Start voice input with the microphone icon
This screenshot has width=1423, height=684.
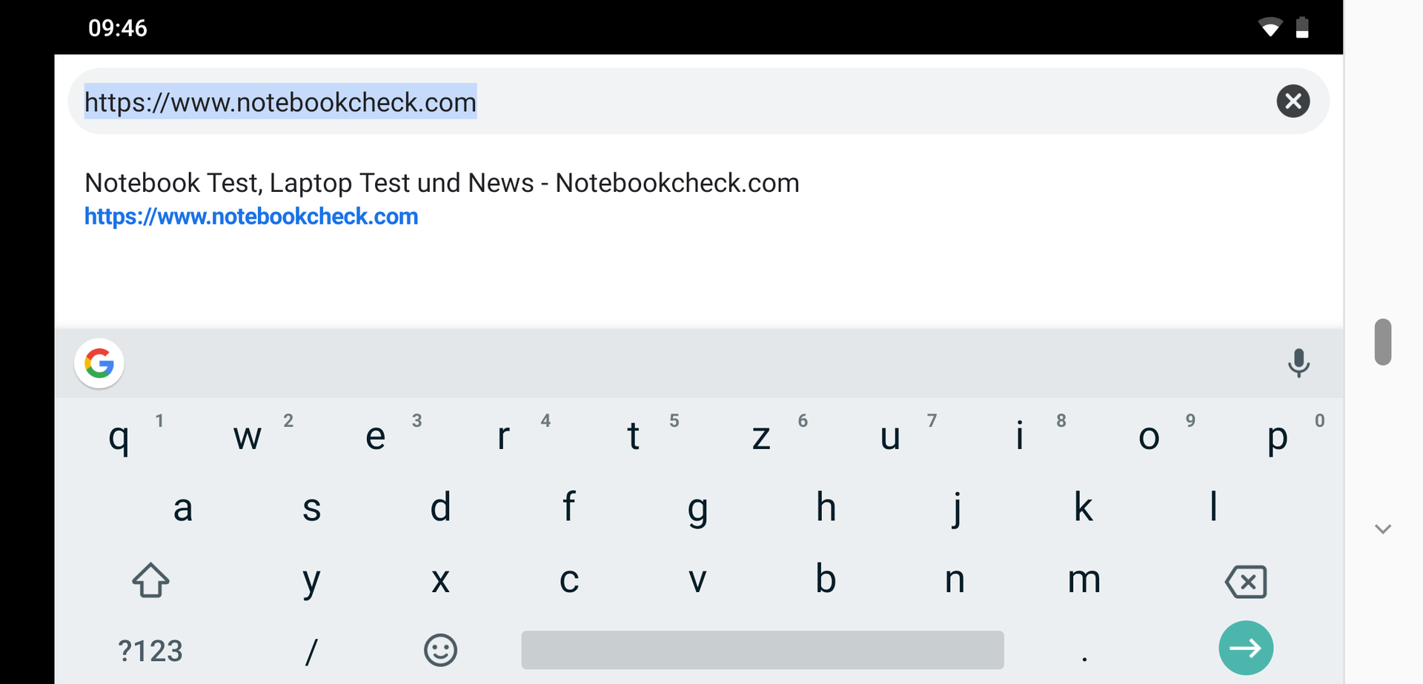coord(1298,363)
